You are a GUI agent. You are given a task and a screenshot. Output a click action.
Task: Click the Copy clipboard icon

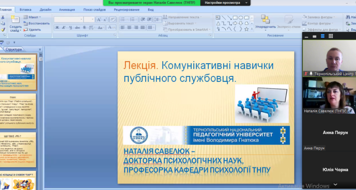click(3, 23)
